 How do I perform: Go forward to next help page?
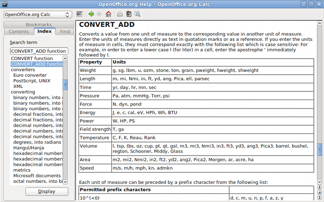(99, 14)
